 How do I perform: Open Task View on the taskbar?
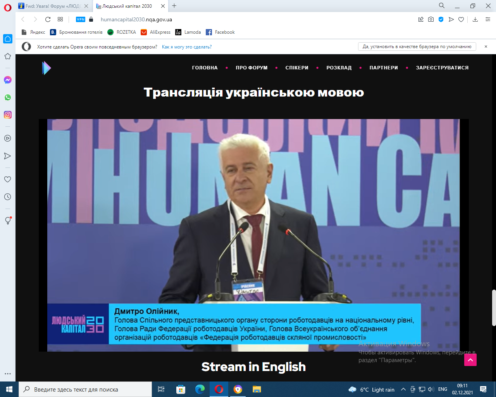(x=161, y=389)
